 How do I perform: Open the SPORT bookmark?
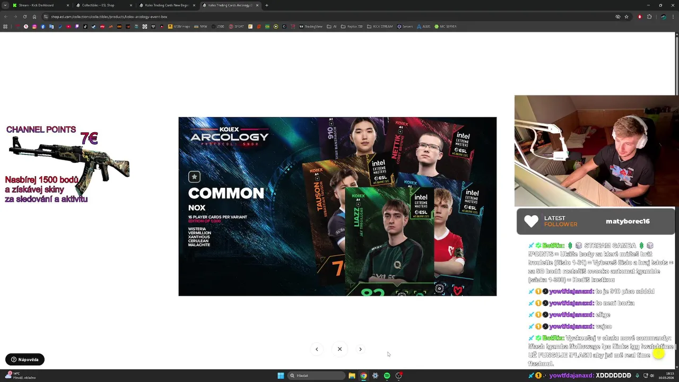(237, 27)
